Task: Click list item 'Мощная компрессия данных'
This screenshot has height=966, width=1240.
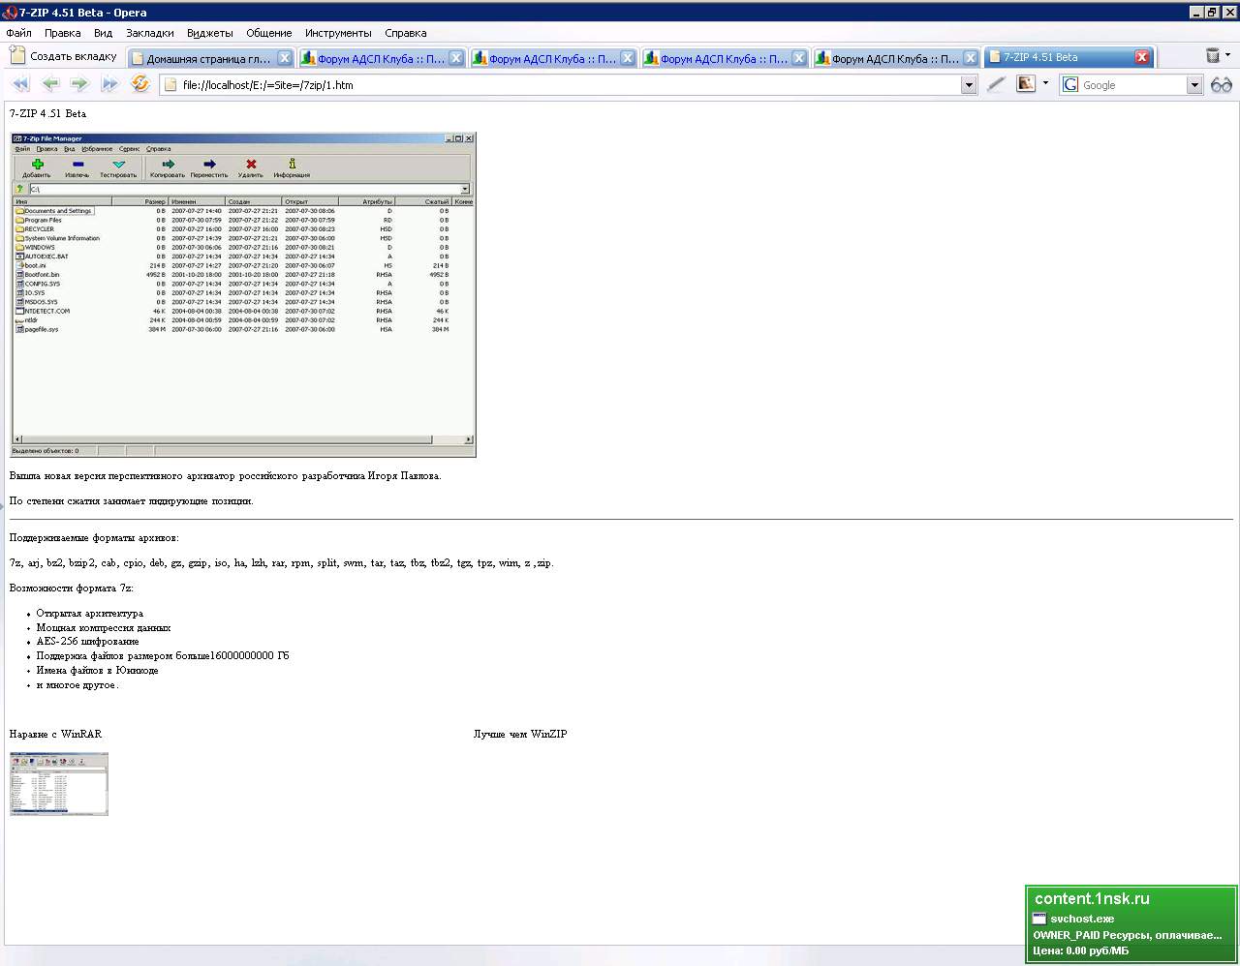Action: (x=104, y=627)
